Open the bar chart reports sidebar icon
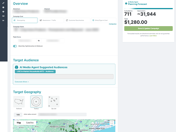Viewport: 176px width, 132px height. click(x=3, y=21)
